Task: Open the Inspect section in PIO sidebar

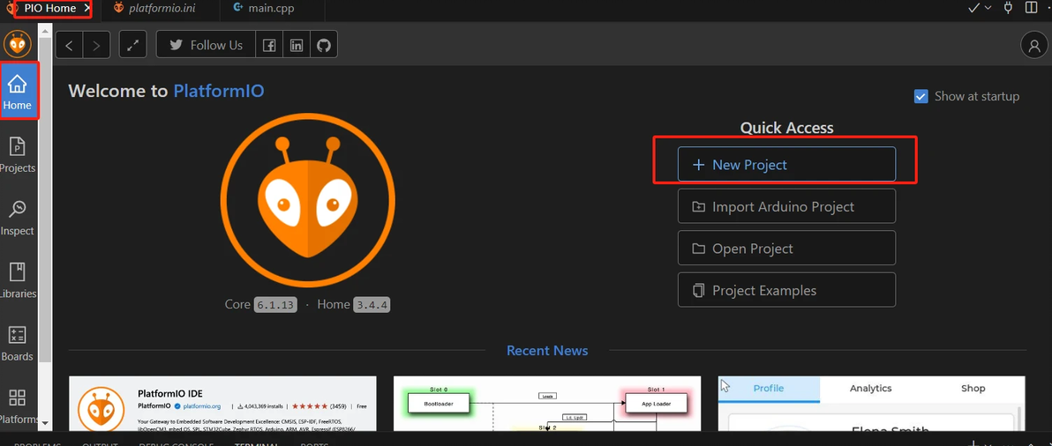Action: tap(19, 217)
